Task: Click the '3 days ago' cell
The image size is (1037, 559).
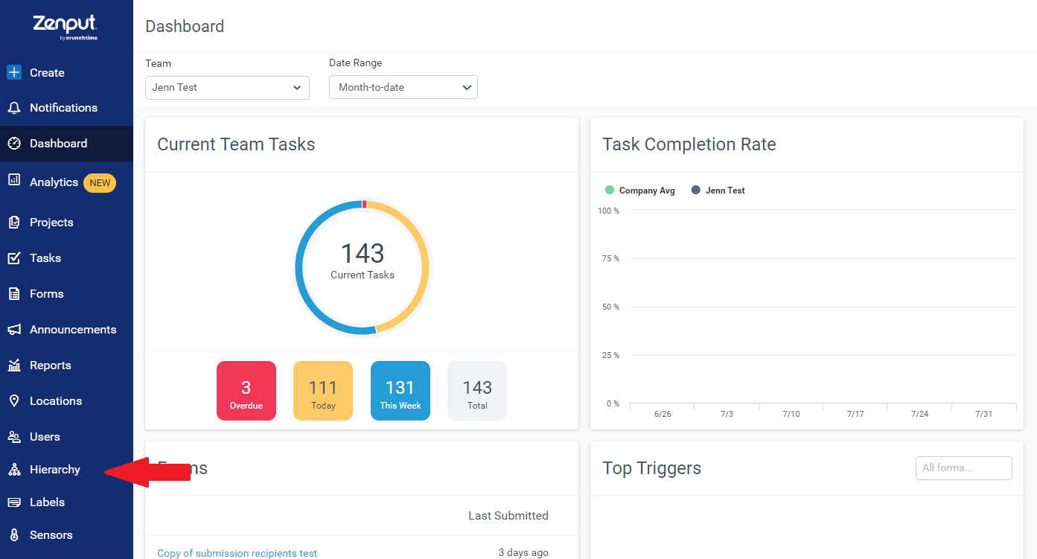Action: click(523, 552)
